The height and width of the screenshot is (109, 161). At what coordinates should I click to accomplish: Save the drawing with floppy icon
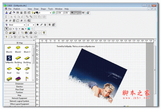tap(14, 33)
